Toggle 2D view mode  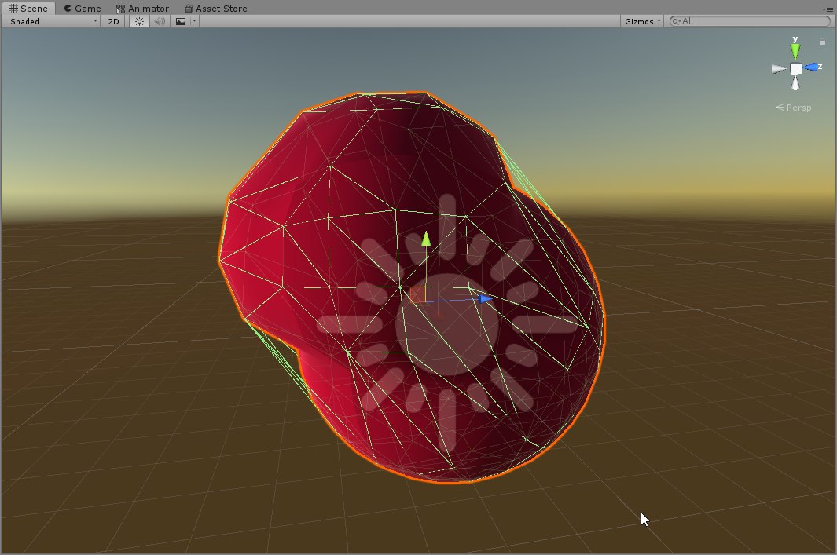click(x=113, y=21)
